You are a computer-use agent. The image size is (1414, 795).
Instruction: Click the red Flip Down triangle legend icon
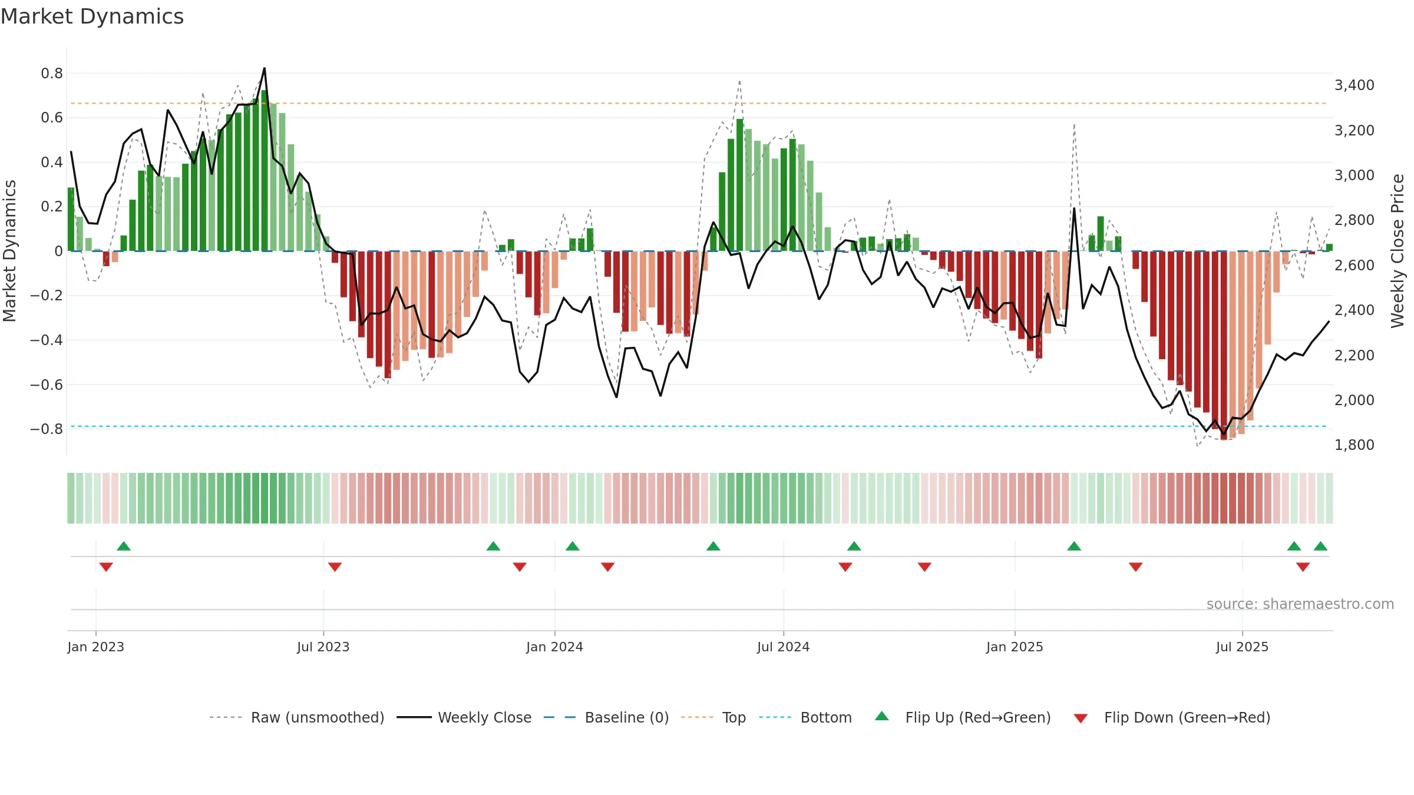[1081, 718]
